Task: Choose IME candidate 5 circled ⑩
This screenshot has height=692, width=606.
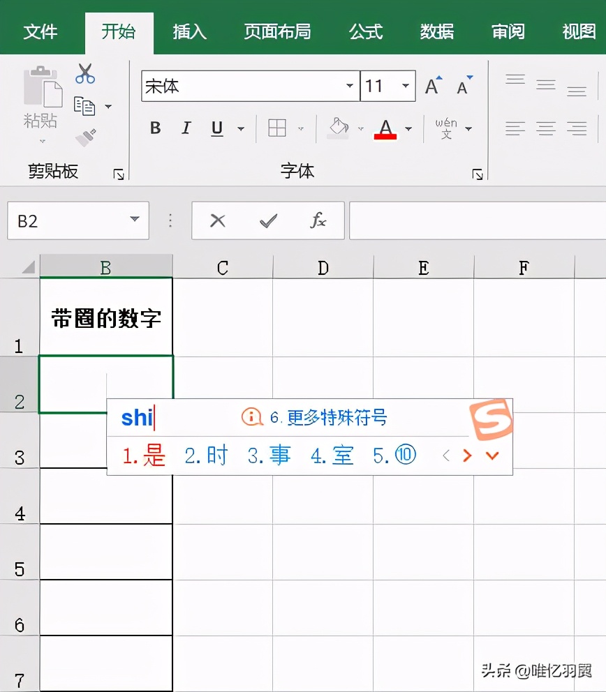Action: [395, 455]
